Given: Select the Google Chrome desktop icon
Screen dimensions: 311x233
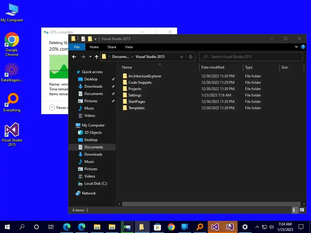Looking at the screenshot, I should 12,44.
